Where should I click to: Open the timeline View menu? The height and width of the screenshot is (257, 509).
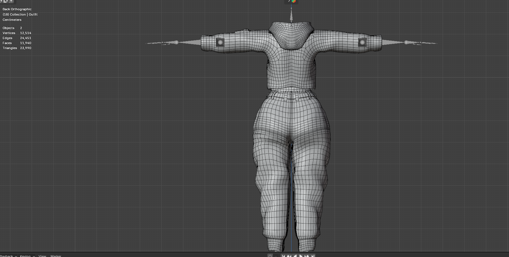(42, 256)
